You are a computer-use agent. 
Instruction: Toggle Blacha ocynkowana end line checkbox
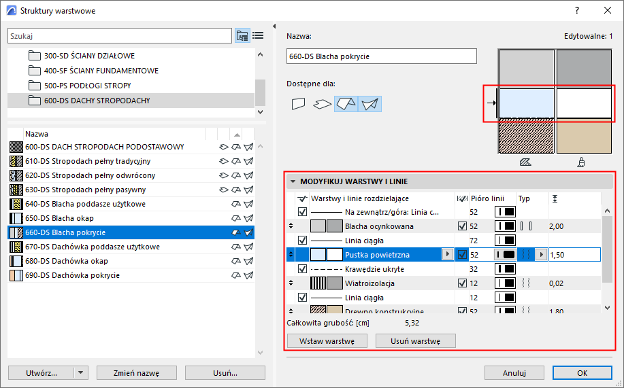[462, 226]
